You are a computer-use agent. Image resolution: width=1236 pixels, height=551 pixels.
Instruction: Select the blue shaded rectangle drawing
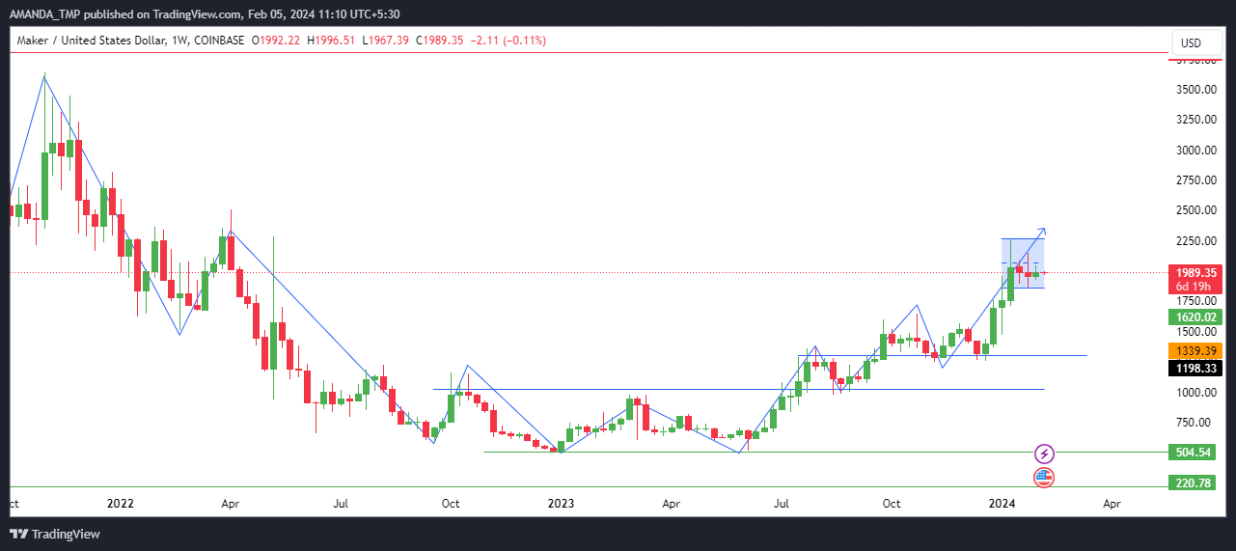[x=1022, y=262]
